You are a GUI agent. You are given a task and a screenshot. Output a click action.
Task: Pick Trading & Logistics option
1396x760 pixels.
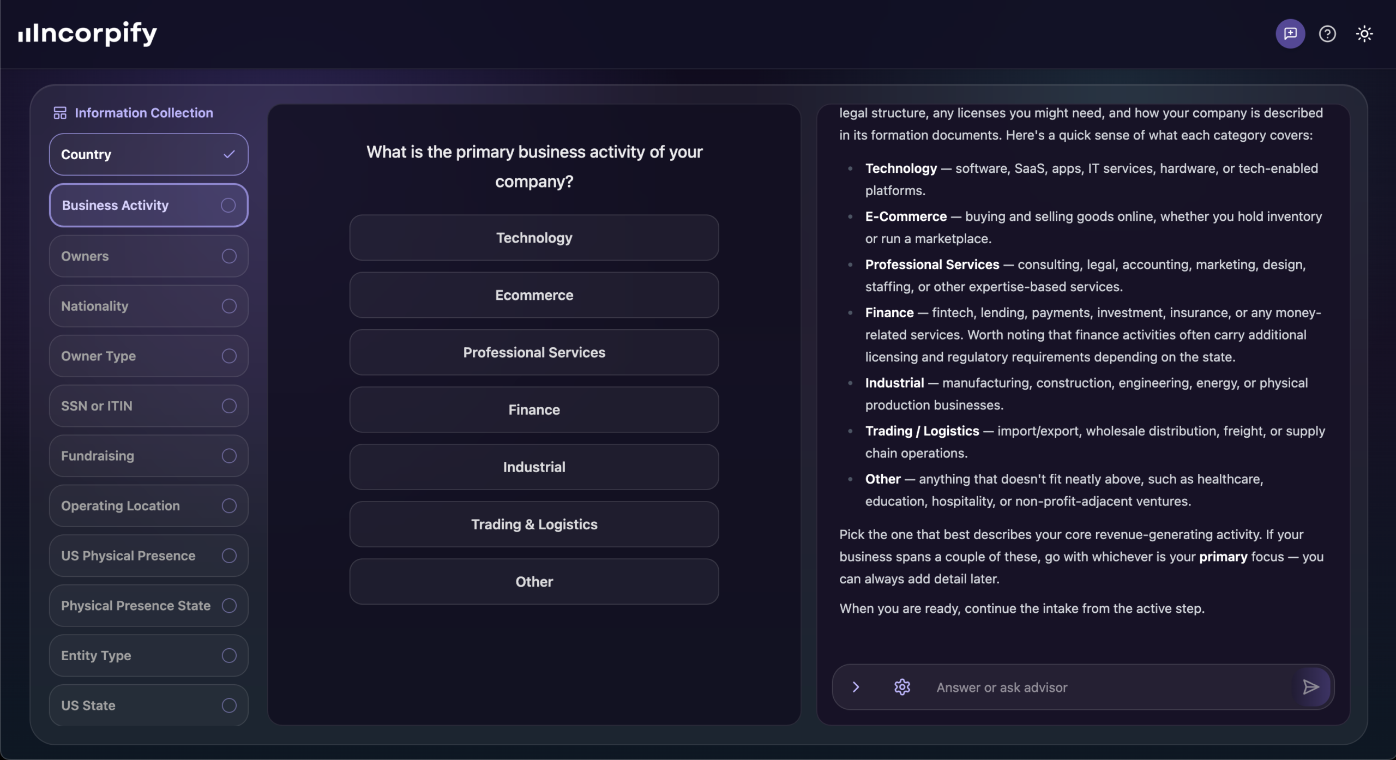pos(534,524)
